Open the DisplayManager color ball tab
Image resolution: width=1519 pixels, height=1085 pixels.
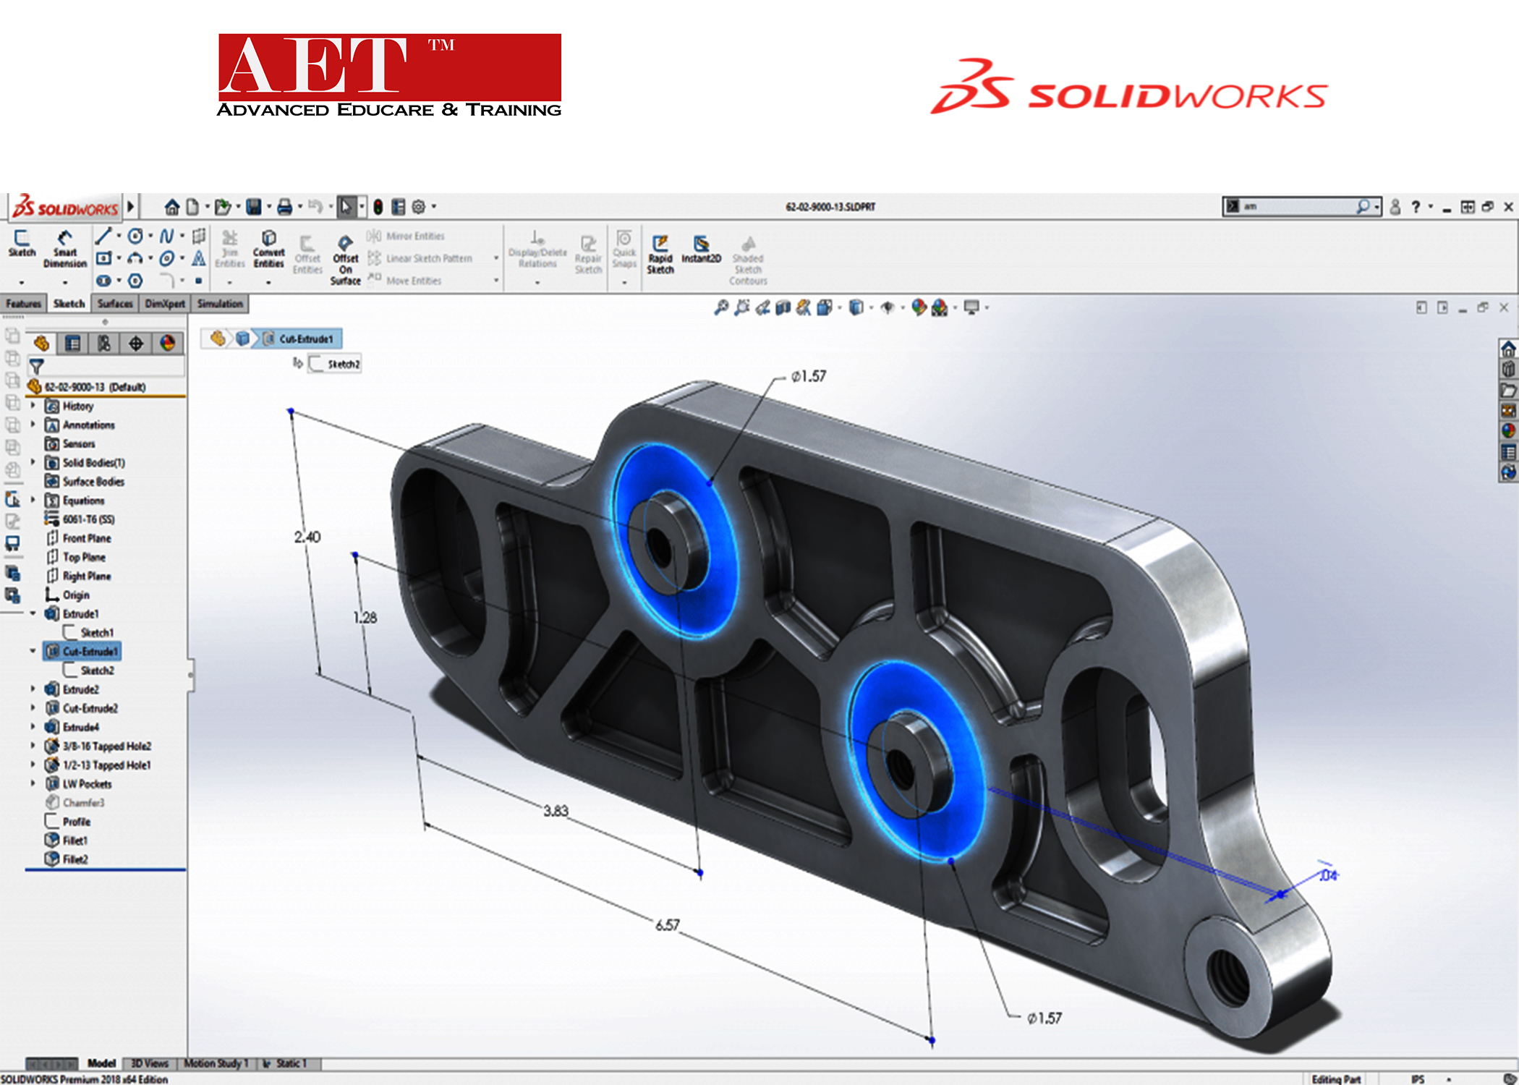pyautogui.click(x=168, y=343)
